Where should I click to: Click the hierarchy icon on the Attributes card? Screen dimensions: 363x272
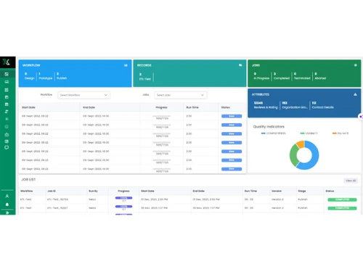[x=355, y=94]
